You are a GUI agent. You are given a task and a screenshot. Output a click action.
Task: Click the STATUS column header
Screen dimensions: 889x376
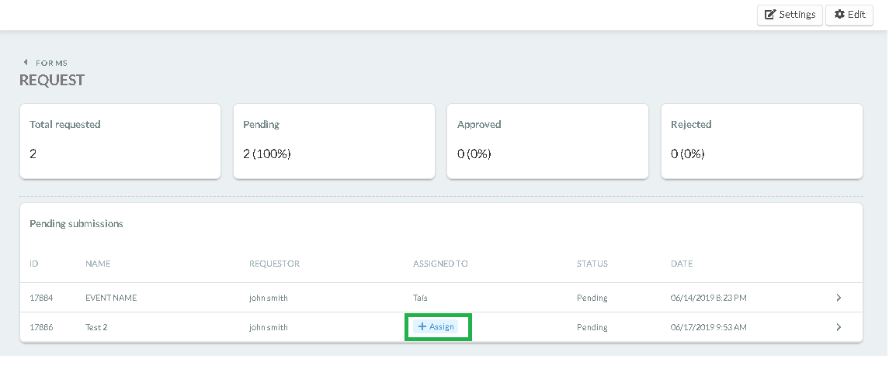592,264
